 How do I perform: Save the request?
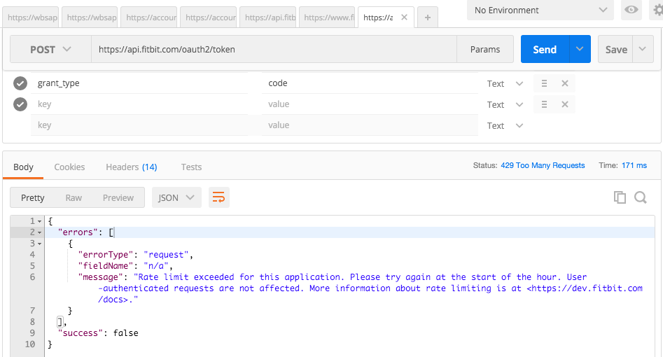click(x=615, y=49)
